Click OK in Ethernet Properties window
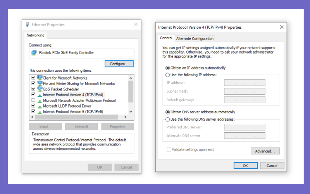This screenshot has width=310, height=194. (100, 167)
